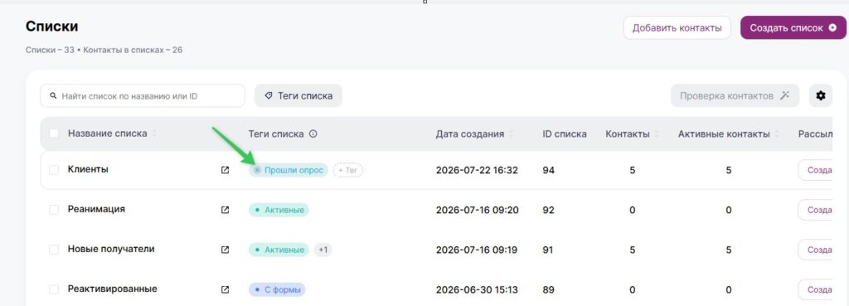Click the ID списка column header
This screenshot has width=849, height=306.
pos(564,134)
